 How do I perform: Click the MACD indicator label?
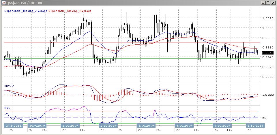click(x=9, y=86)
